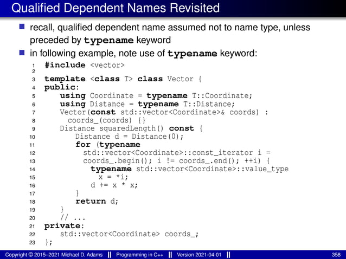Viewport: 346px width, 259px height.
Task: Select line "using Coordinate = typename T::Coordinate;"
Action: (x=156, y=96)
